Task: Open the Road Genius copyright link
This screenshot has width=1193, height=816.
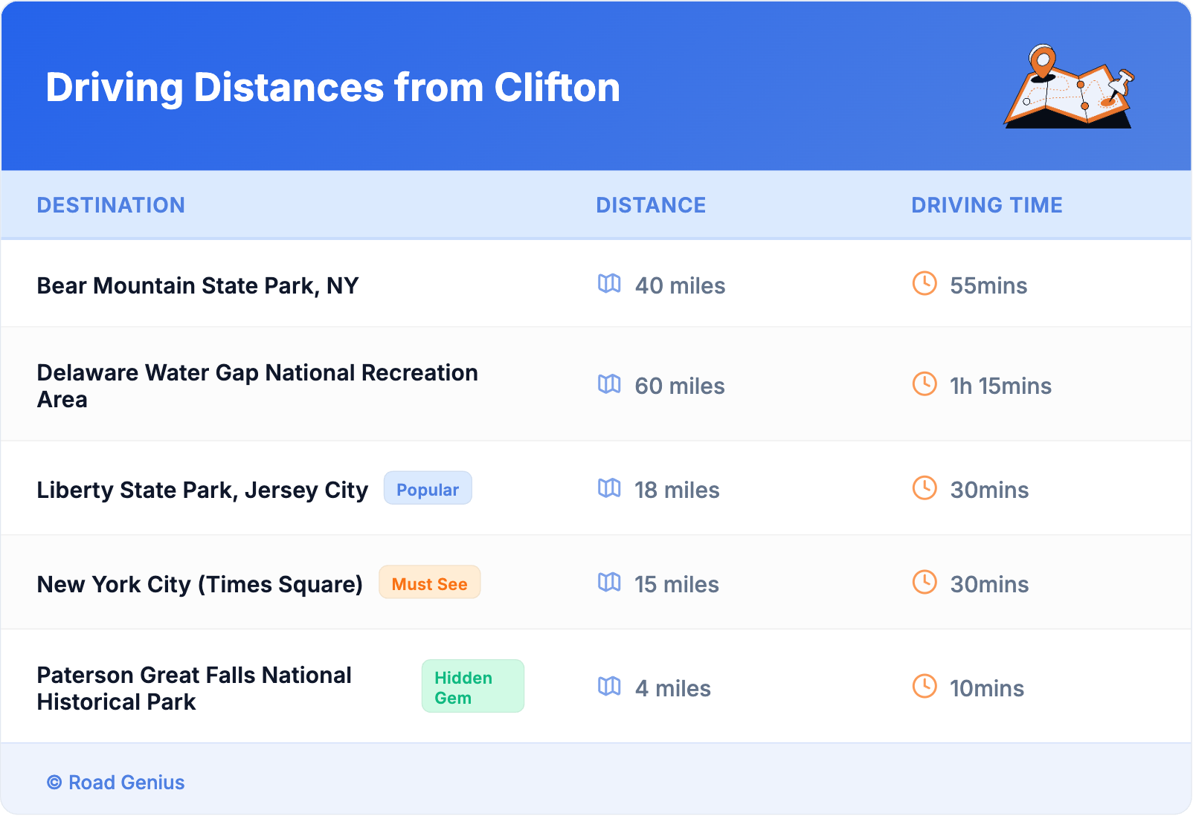Action: click(x=116, y=783)
